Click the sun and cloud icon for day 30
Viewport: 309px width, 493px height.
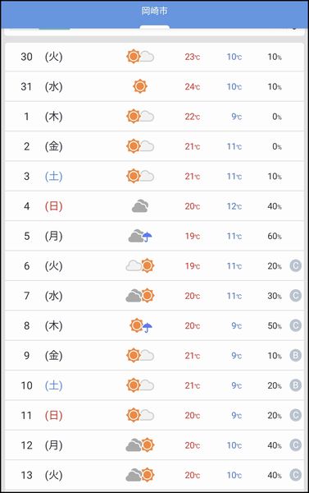[140, 57]
